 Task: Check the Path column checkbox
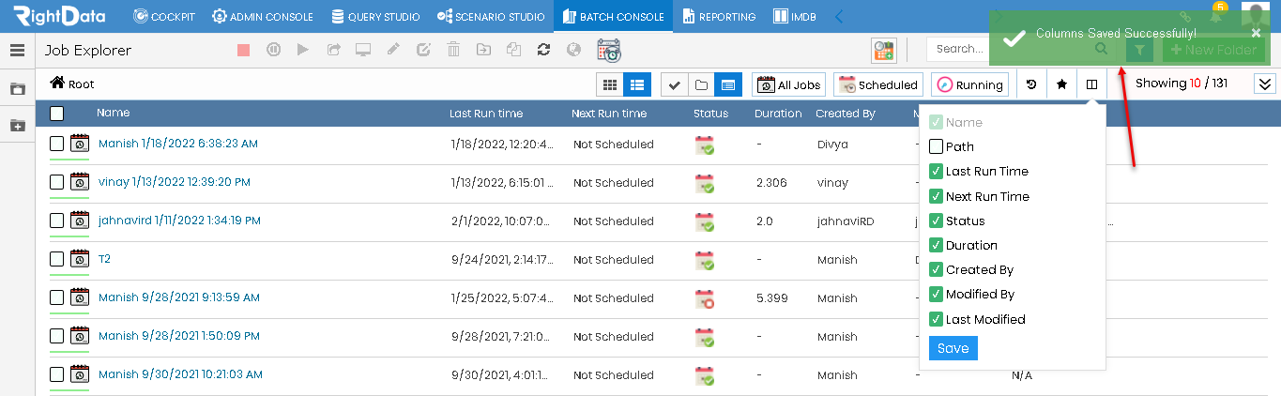tap(936, 146)
